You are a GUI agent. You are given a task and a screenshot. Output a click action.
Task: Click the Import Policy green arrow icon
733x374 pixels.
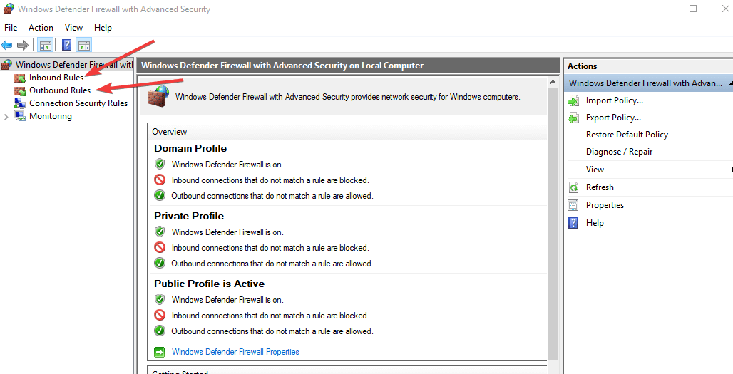click(573, 101)
